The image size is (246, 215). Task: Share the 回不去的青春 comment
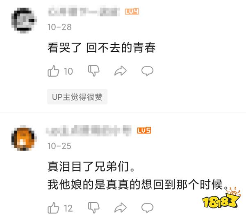coord(121,71)
